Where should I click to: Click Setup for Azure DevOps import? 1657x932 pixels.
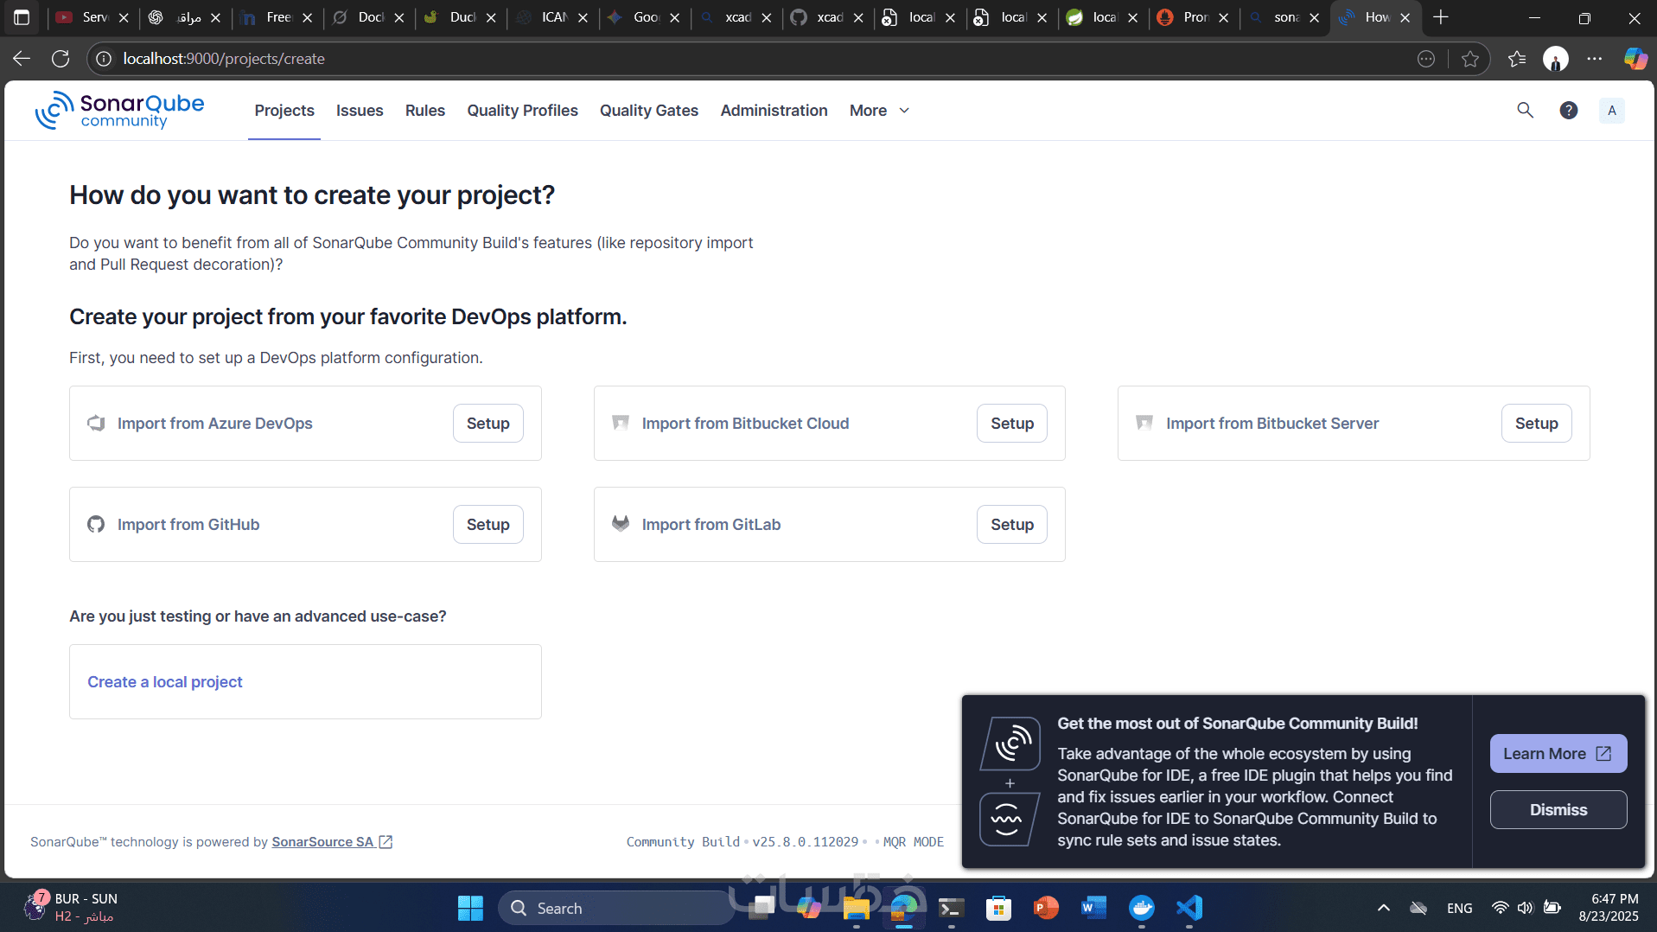point(488,424)
